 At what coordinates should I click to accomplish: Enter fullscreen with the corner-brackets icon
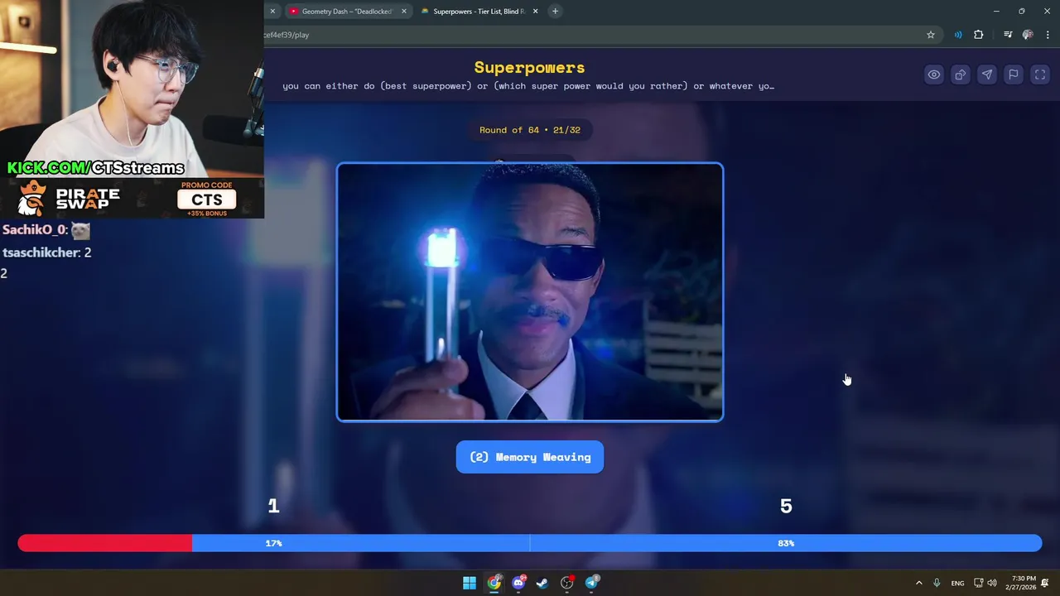pos(1040,74)
